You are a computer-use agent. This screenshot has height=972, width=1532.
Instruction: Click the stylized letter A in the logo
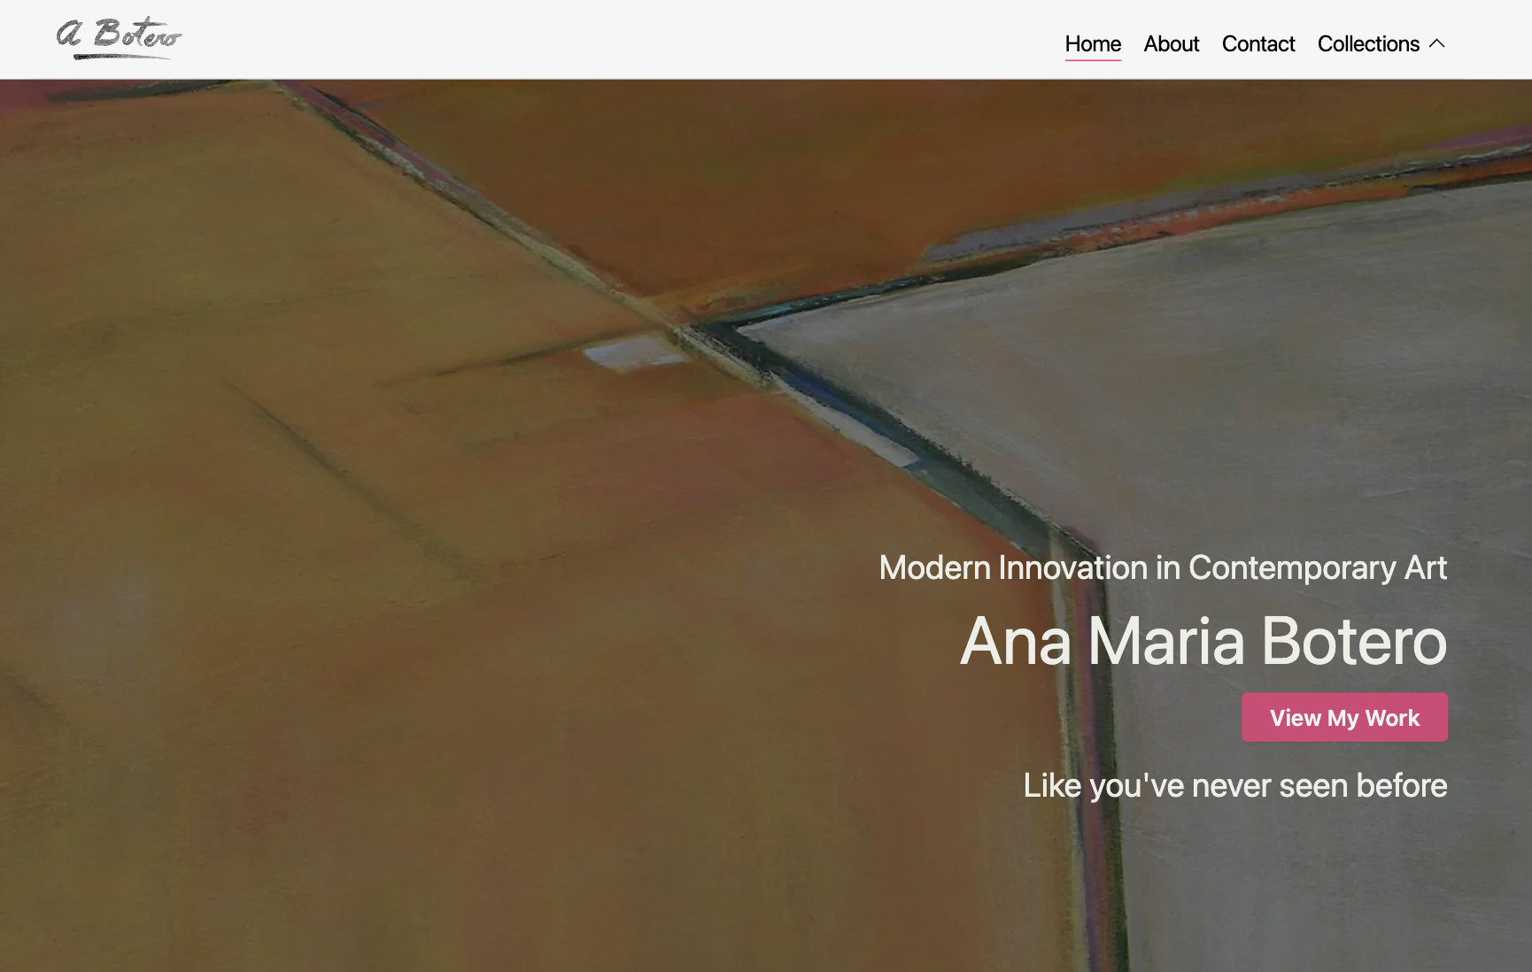click(x=69, y=35)
